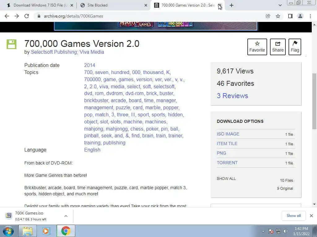
Task: Open the dvd-rom topic link
Action: 134,93
